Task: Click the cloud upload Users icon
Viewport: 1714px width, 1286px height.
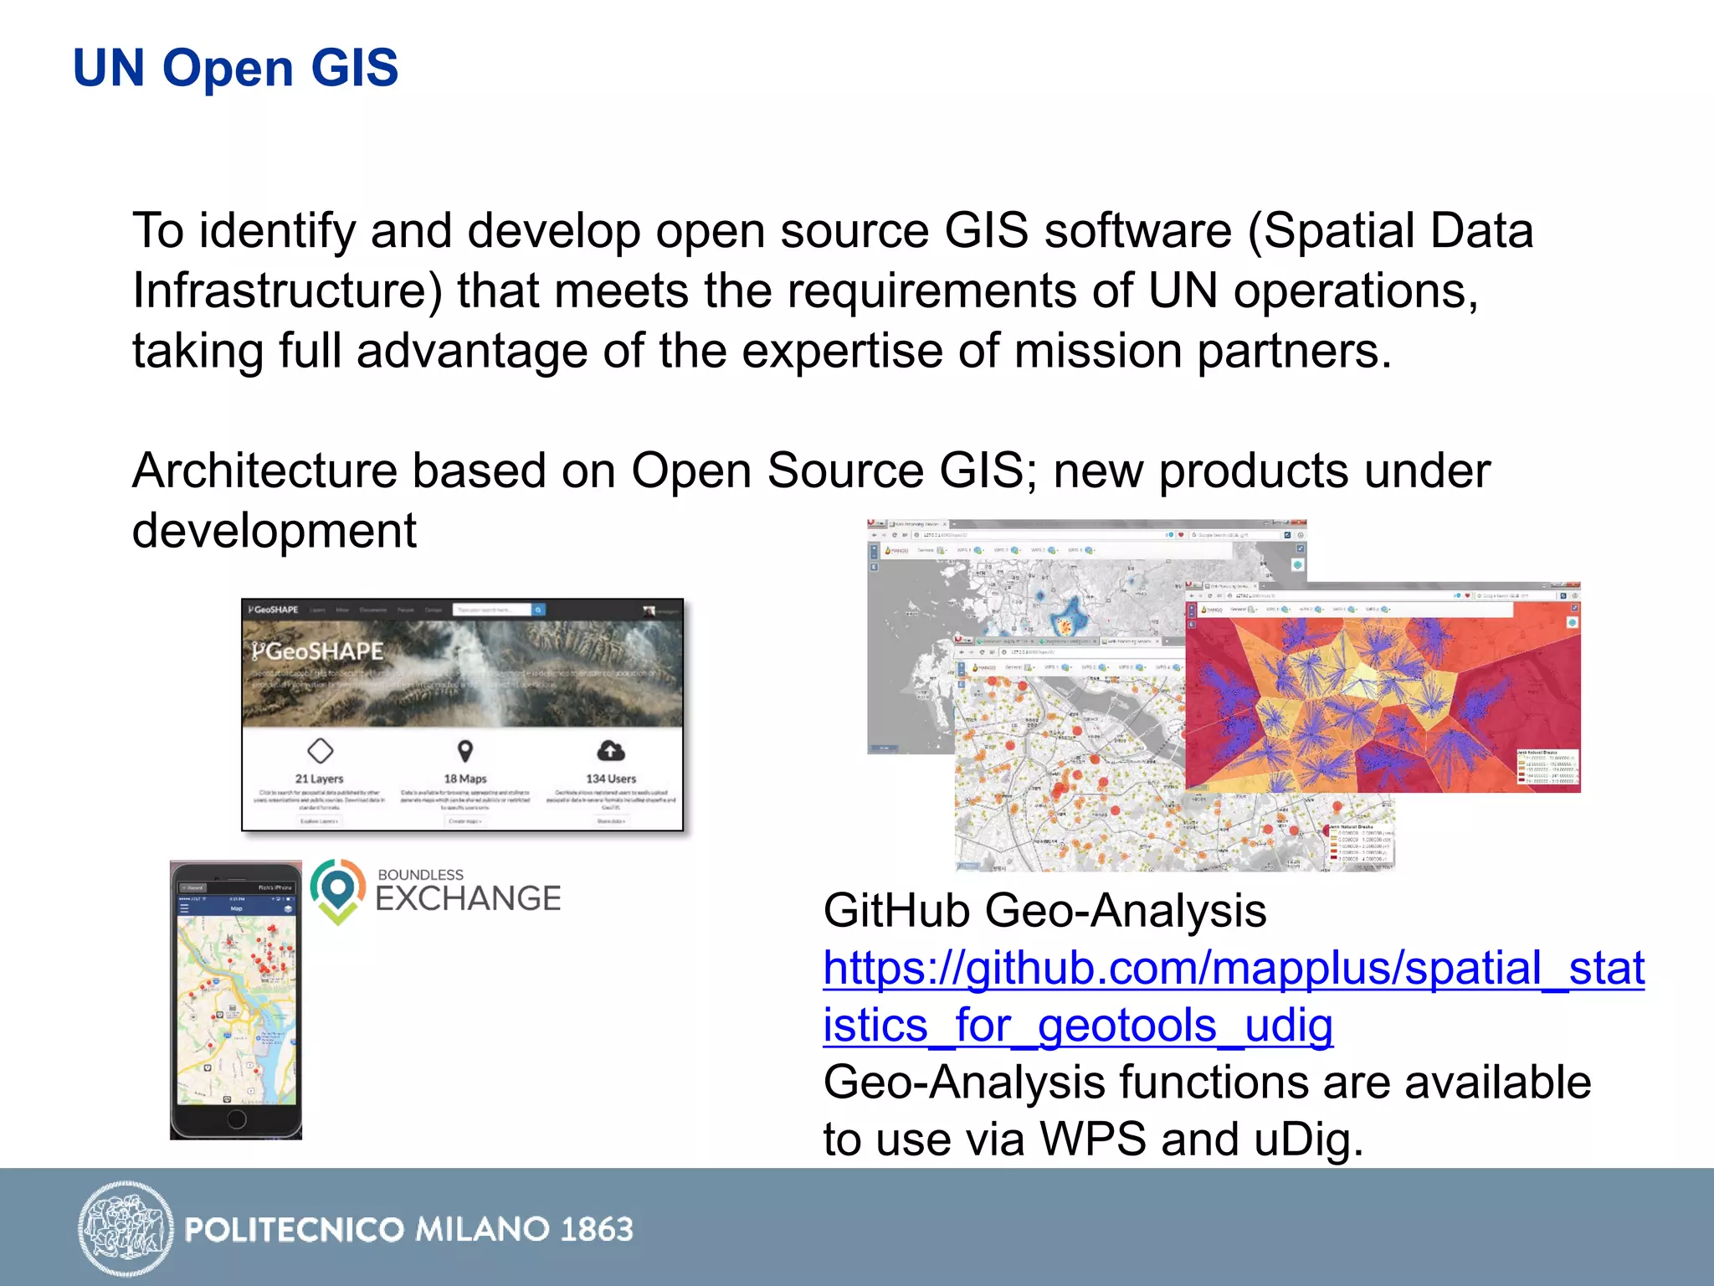Action: point(611,750)
